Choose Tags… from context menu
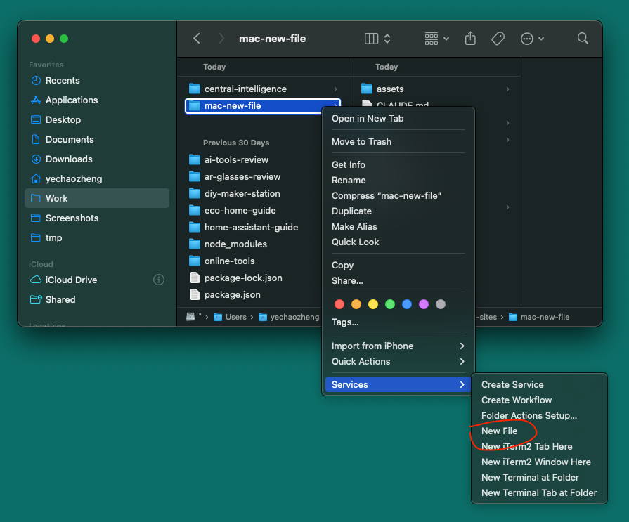The height and width of the screenshot is (522, 629). tap(398, 322)
